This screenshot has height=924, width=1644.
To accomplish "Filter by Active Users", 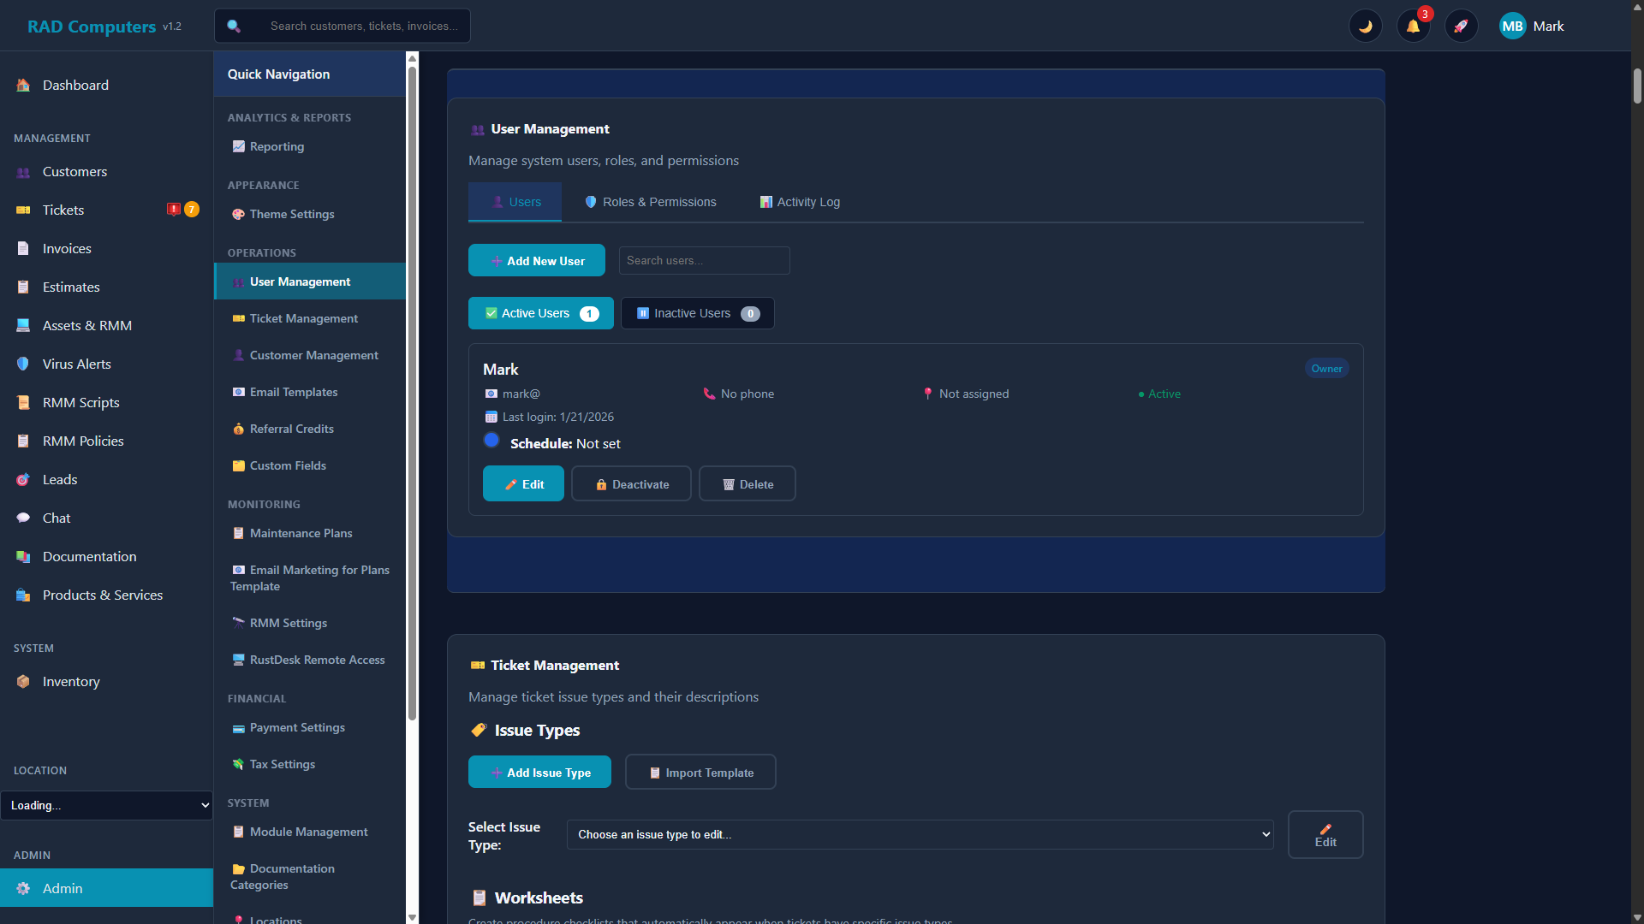I will [x=540, y=313].
